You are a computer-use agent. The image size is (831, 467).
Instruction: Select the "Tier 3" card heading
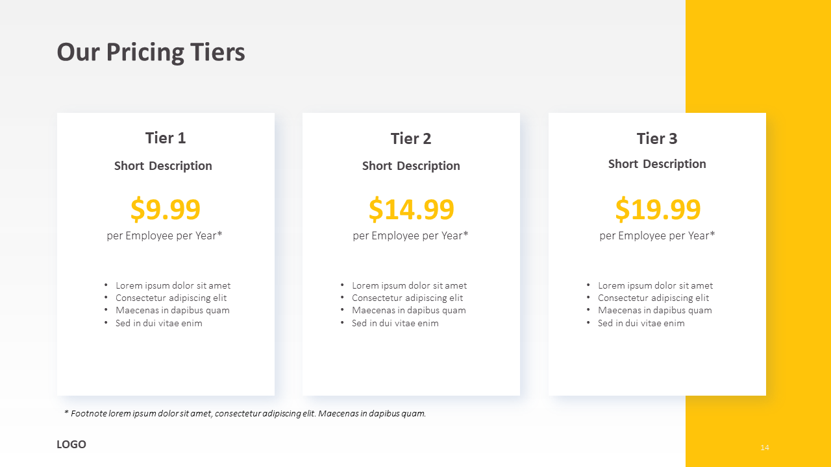tap(657, 139)
